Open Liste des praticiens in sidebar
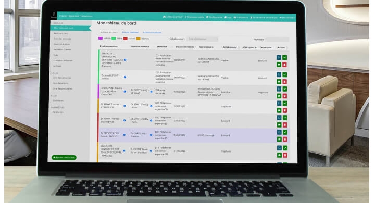The image size is (375, 203). click(x=63, y=88)
